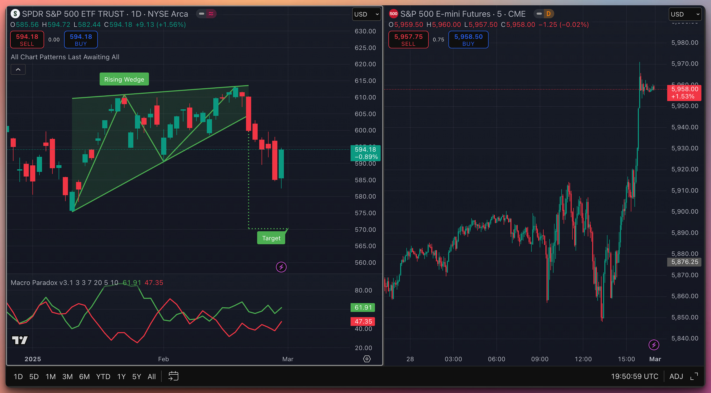Click the TradingView logo icon
The image size is (711, 393).
pos(20,340)
